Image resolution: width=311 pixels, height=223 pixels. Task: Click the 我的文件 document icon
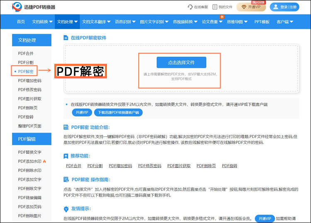click(x=215, y=7)
